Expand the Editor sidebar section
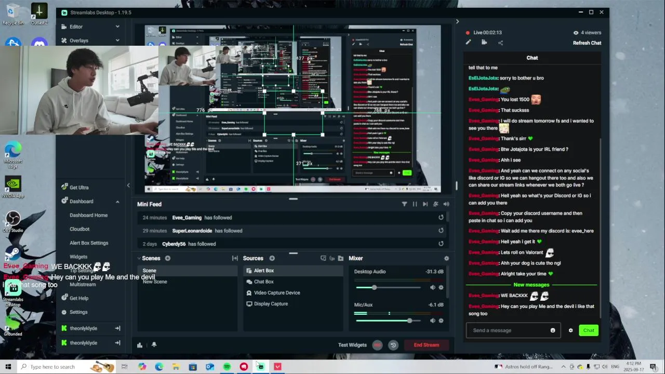This screenshot has width=665, height=374. click(x=117, y=26)
